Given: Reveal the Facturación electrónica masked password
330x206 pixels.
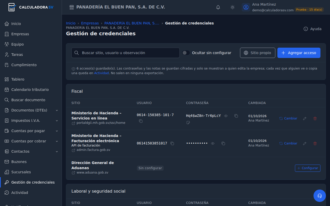Looking at the screenshot, I should (x=213, y=143).
